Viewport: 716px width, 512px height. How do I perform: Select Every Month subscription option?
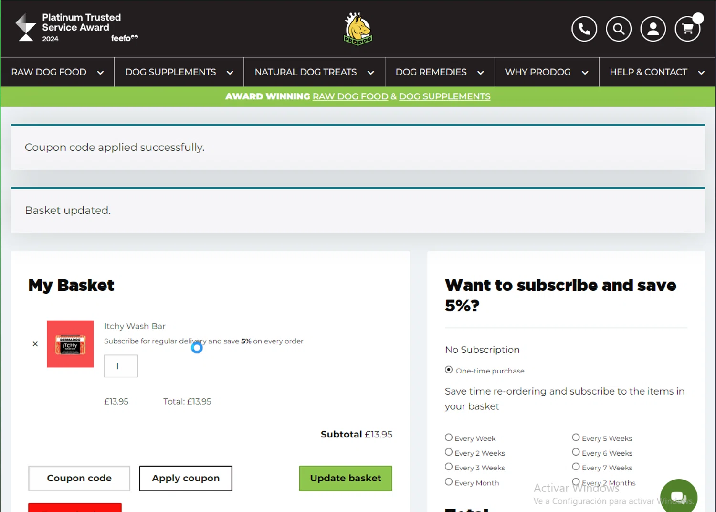(x=449, y=482)
